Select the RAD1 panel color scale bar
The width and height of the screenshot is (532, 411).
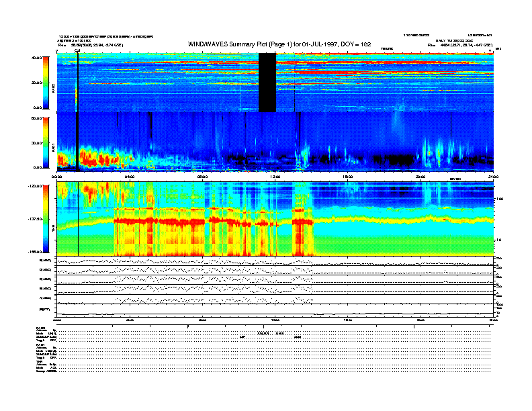coord(46,142)
